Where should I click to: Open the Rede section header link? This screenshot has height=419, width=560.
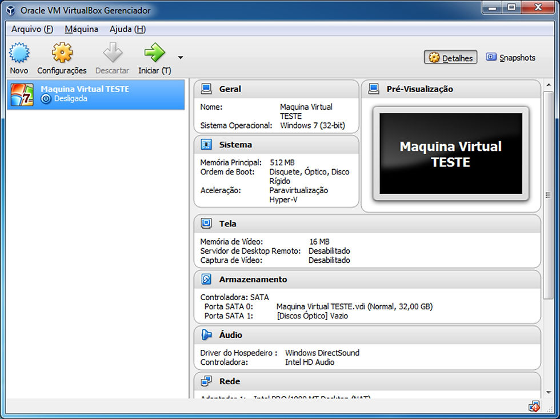[x=230, y=381]
